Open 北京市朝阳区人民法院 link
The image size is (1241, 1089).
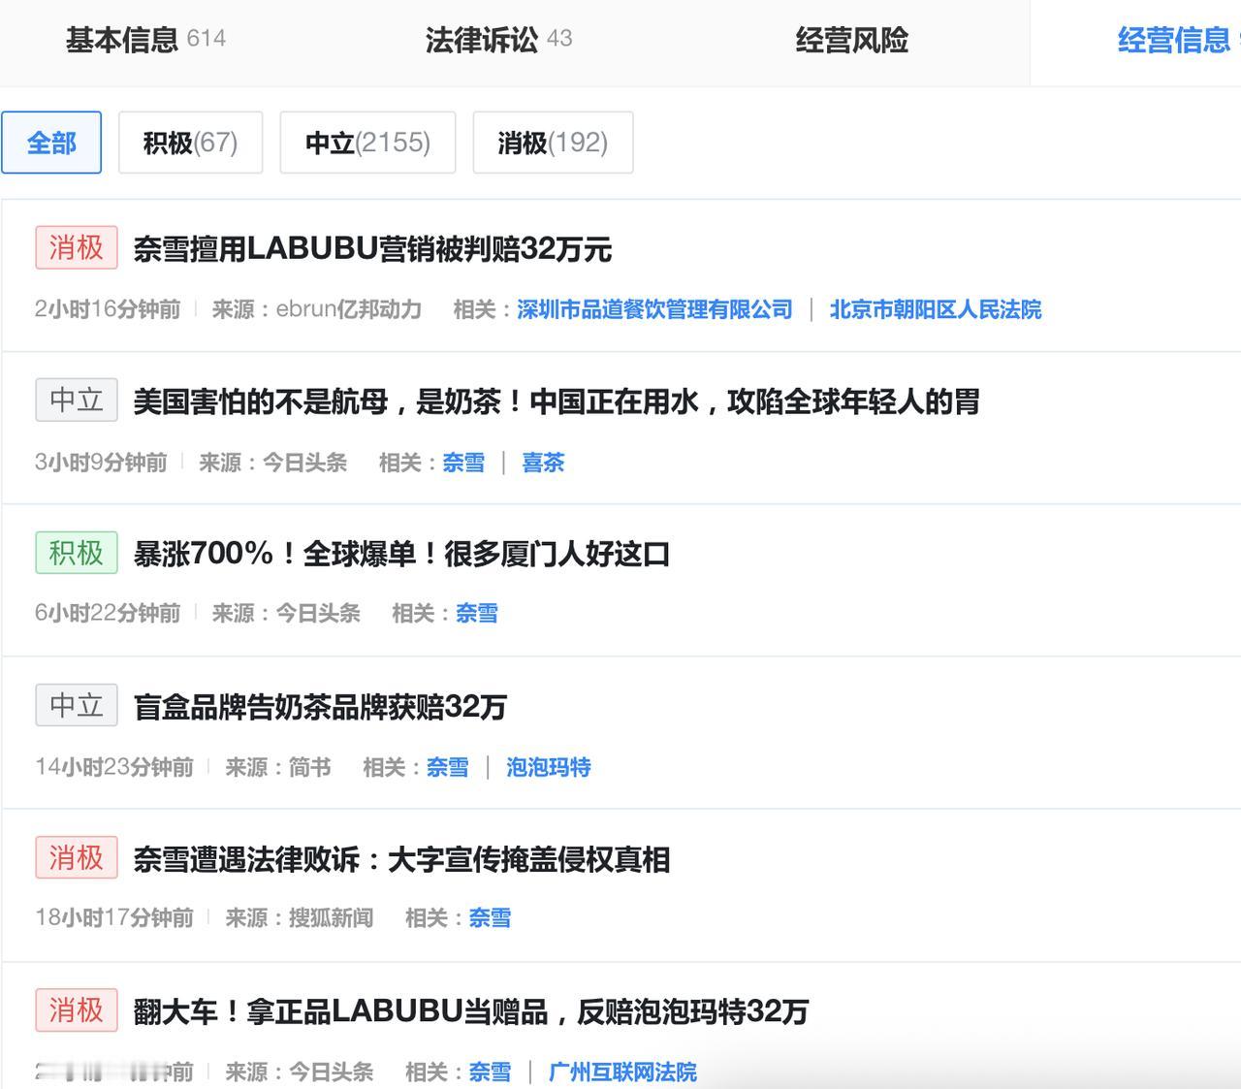pyautogui.click(x=936, y=309)
